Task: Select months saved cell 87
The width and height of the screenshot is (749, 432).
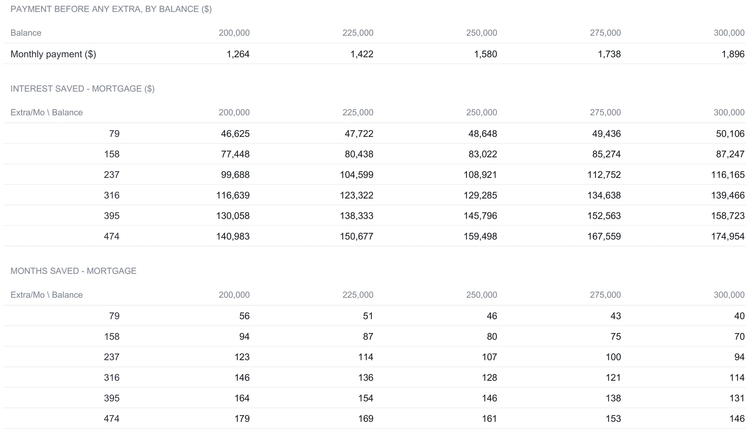Action: coord(368,337)
